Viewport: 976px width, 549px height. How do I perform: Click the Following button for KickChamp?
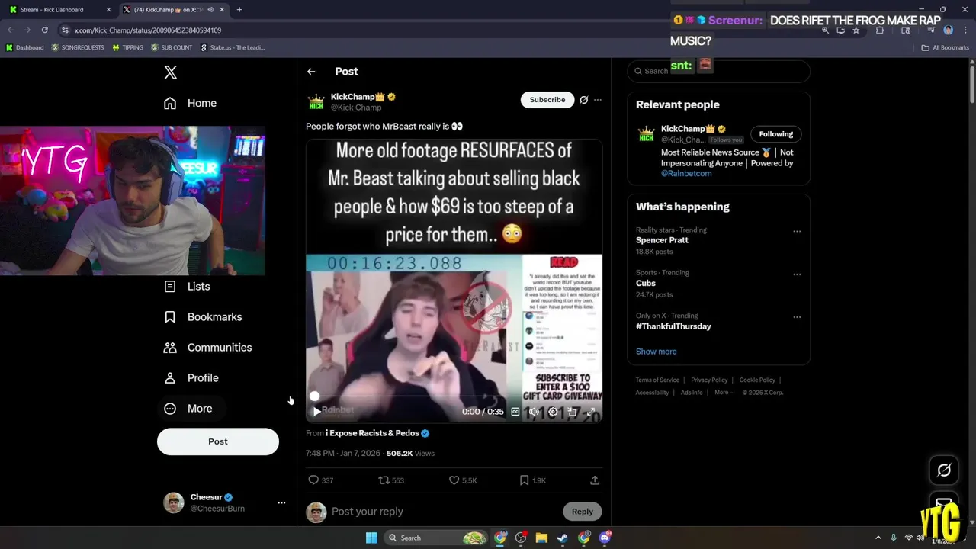[x=776, y=134]
